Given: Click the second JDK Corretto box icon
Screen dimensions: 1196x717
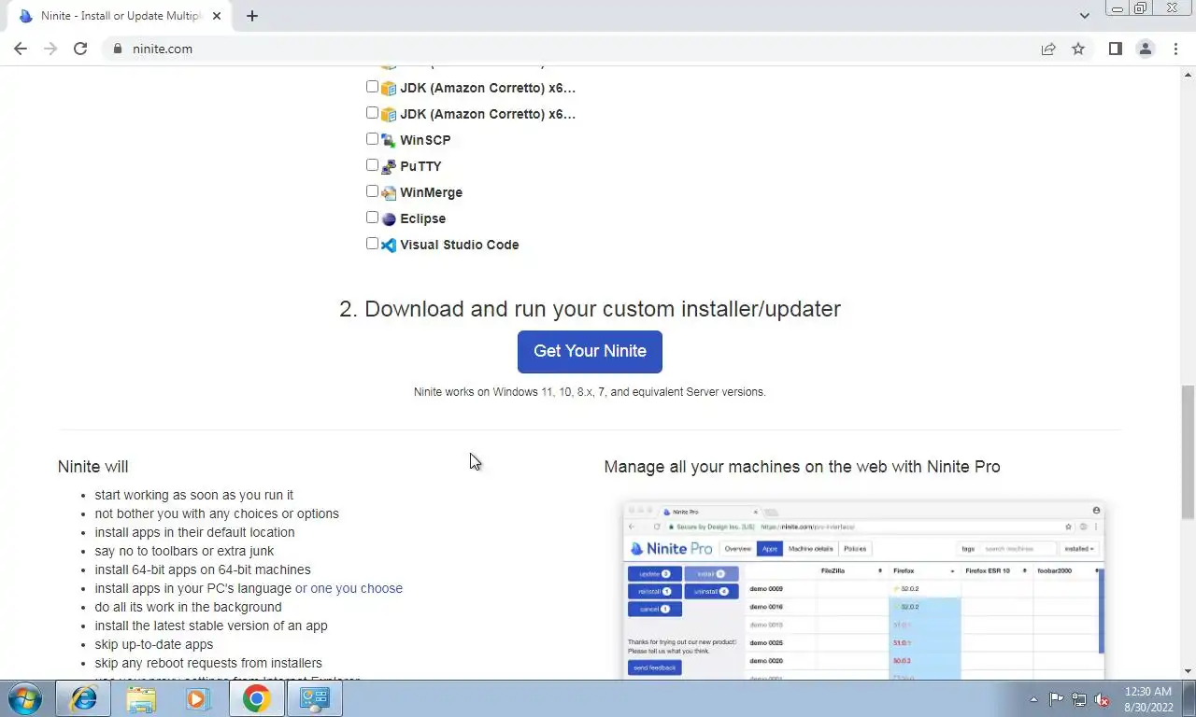Looking at the screenshot, I should click(389, 114).
